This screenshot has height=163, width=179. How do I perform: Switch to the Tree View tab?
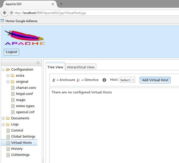(x=55, y=67)
